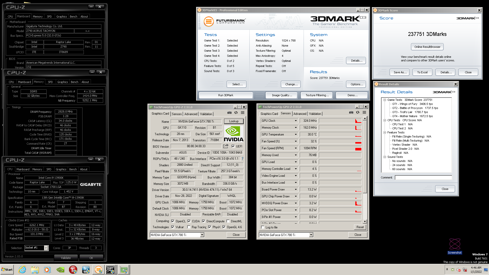
Task: Open the hamburger menu in GPU-Z Sensors window
Action: [x=364, y=112]
